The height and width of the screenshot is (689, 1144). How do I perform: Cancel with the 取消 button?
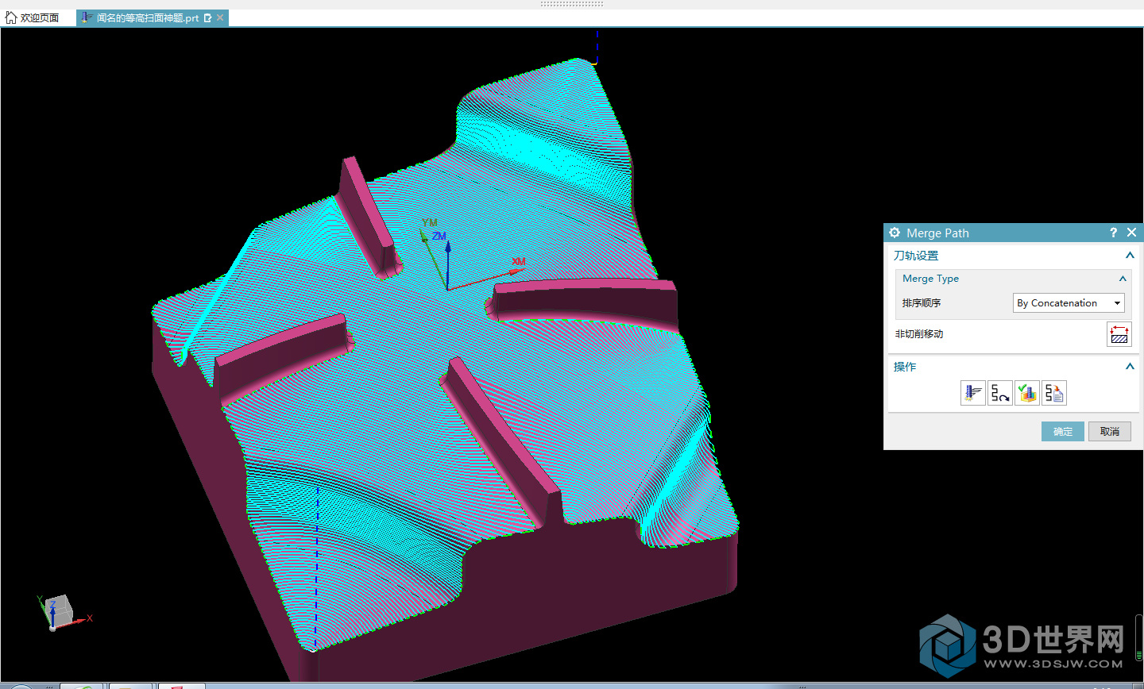tap(1110, 431)
